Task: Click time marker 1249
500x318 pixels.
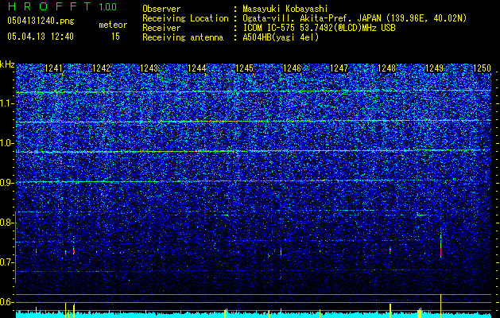Action: point(434,68)
